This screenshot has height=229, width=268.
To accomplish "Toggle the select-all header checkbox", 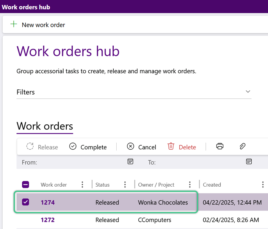I will (x=26, y=185).
